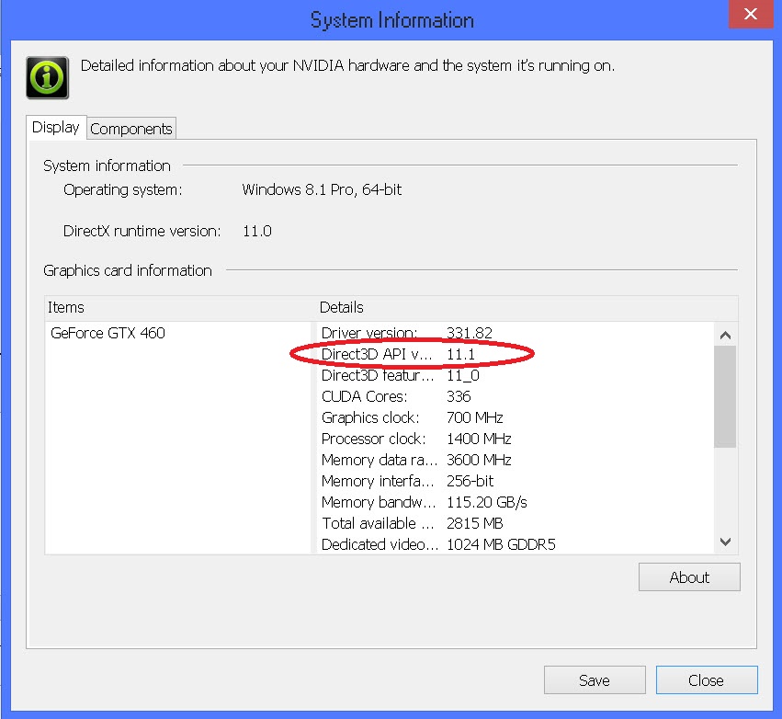Select GeForce GTX 460 in Items list
This screenshot has width=782, height=719.
click(x=108, y=333)
